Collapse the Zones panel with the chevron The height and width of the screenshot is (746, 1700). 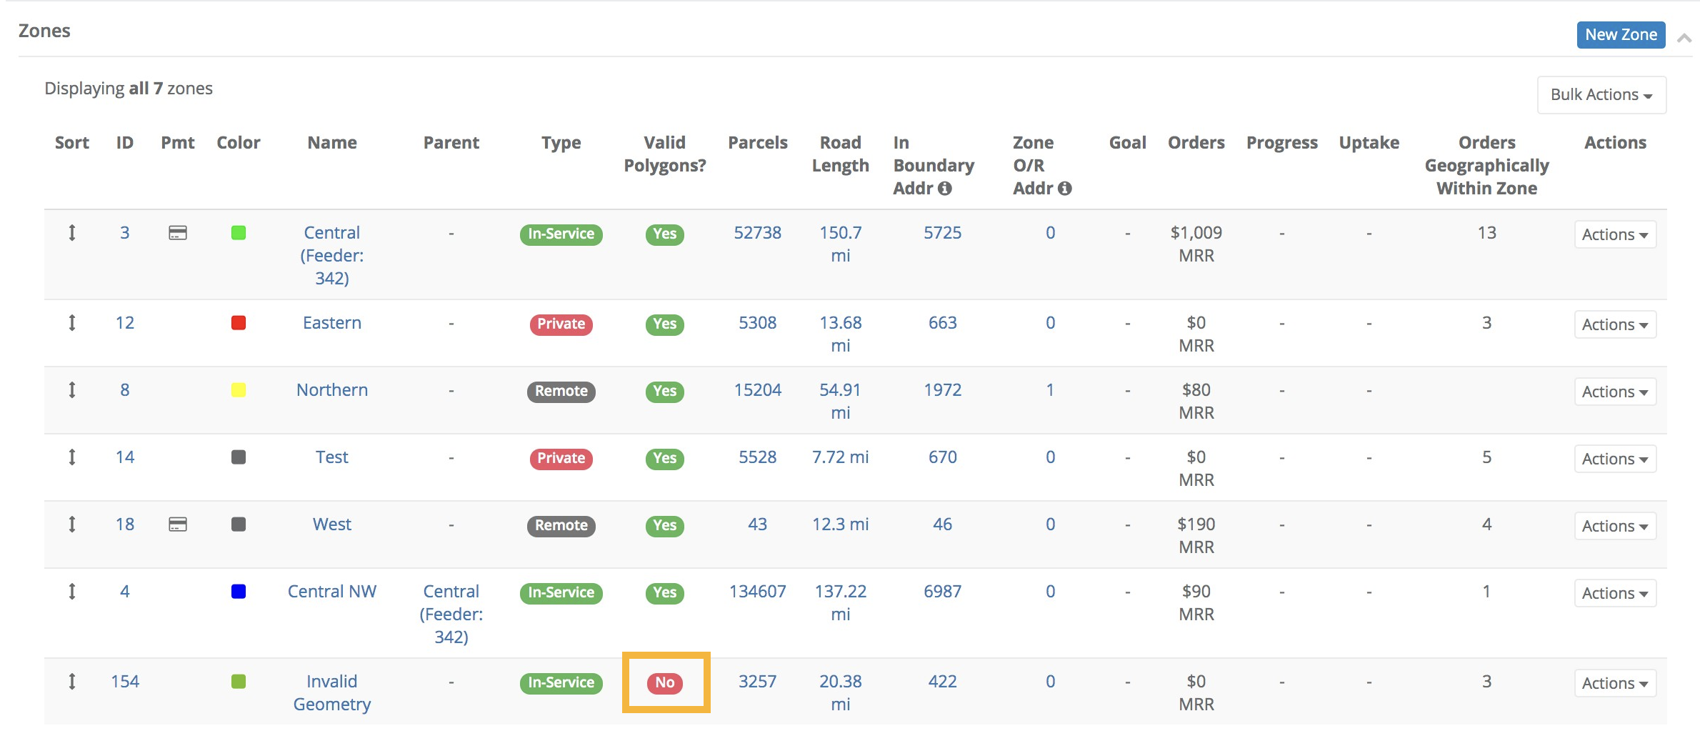[x=1684, y=38]
